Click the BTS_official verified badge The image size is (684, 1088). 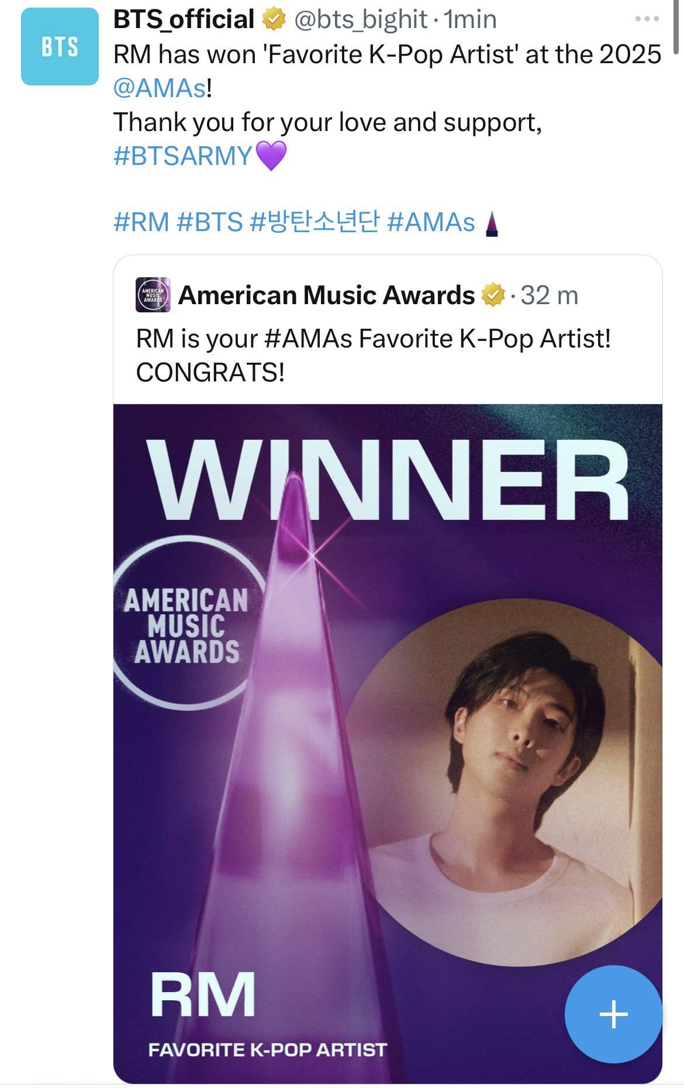(x=273, y=20)
